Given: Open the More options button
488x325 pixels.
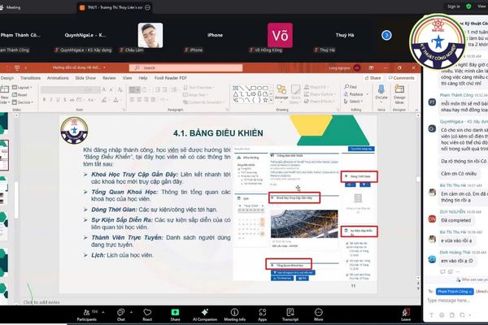Looking at the screenshot, I should click(x=318, y=314).
